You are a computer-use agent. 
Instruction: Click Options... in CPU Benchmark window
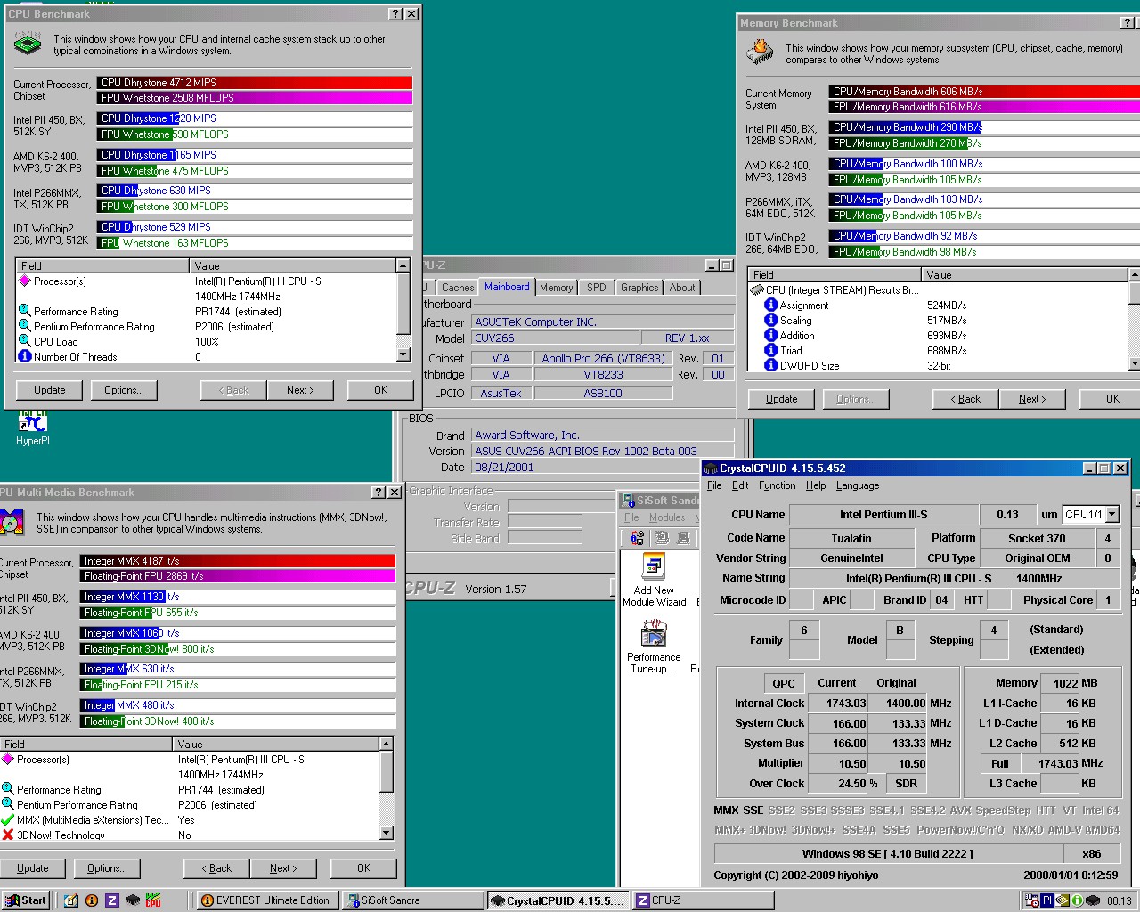[x=124, y=390]
